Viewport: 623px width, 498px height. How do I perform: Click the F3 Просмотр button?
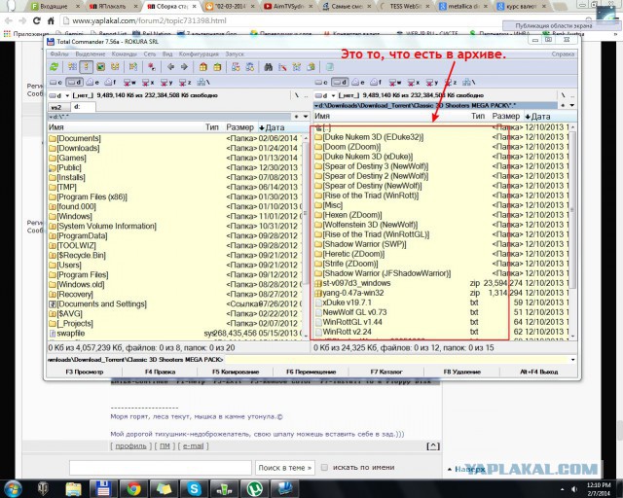coord(85,373)
